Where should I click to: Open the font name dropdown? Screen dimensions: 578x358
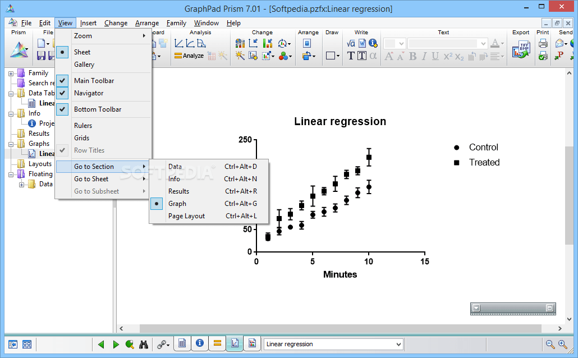[x=483, y=44]
